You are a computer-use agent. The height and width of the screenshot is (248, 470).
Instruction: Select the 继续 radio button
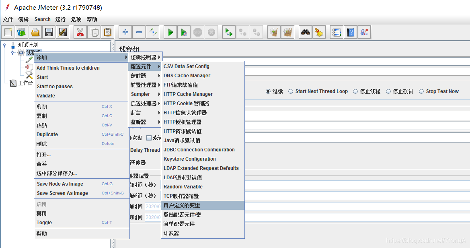(x=268, y=91)
